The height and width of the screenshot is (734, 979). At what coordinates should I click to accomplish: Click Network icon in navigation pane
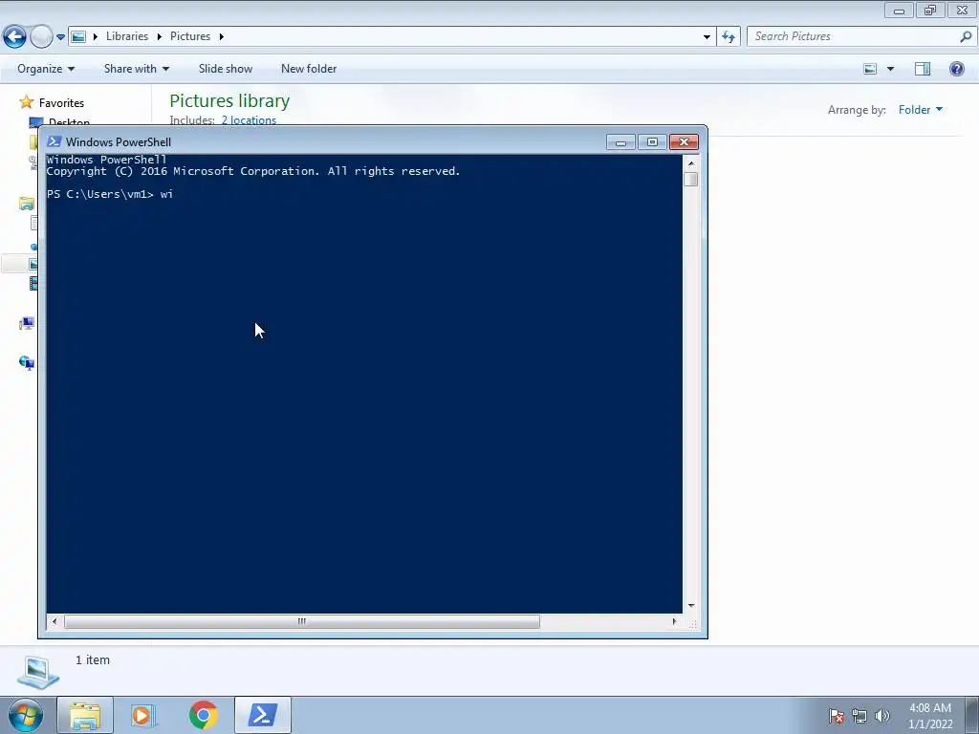(x=26, y=362)
